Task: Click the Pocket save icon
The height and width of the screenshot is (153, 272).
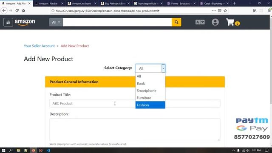Action: click(x=220, y=11)
